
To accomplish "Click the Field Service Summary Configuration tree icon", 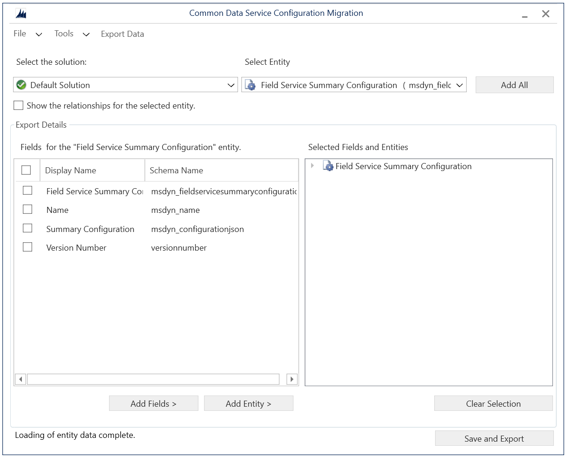I will 328,166.
